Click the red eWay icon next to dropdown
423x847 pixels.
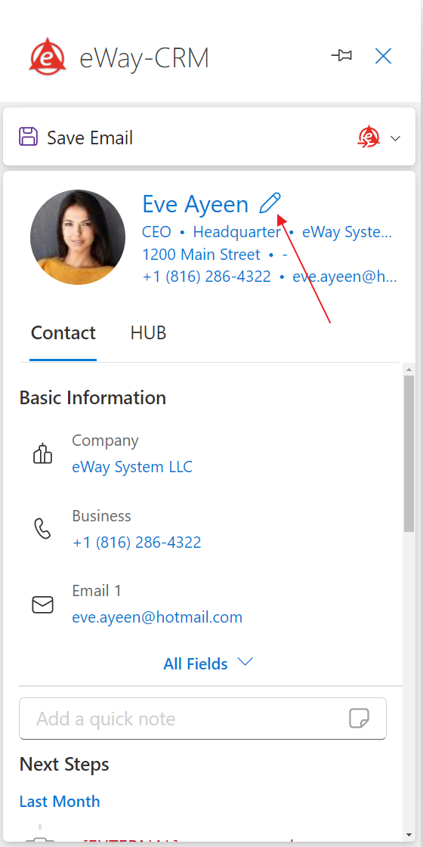pyautogui.click(x=369, y=138)
